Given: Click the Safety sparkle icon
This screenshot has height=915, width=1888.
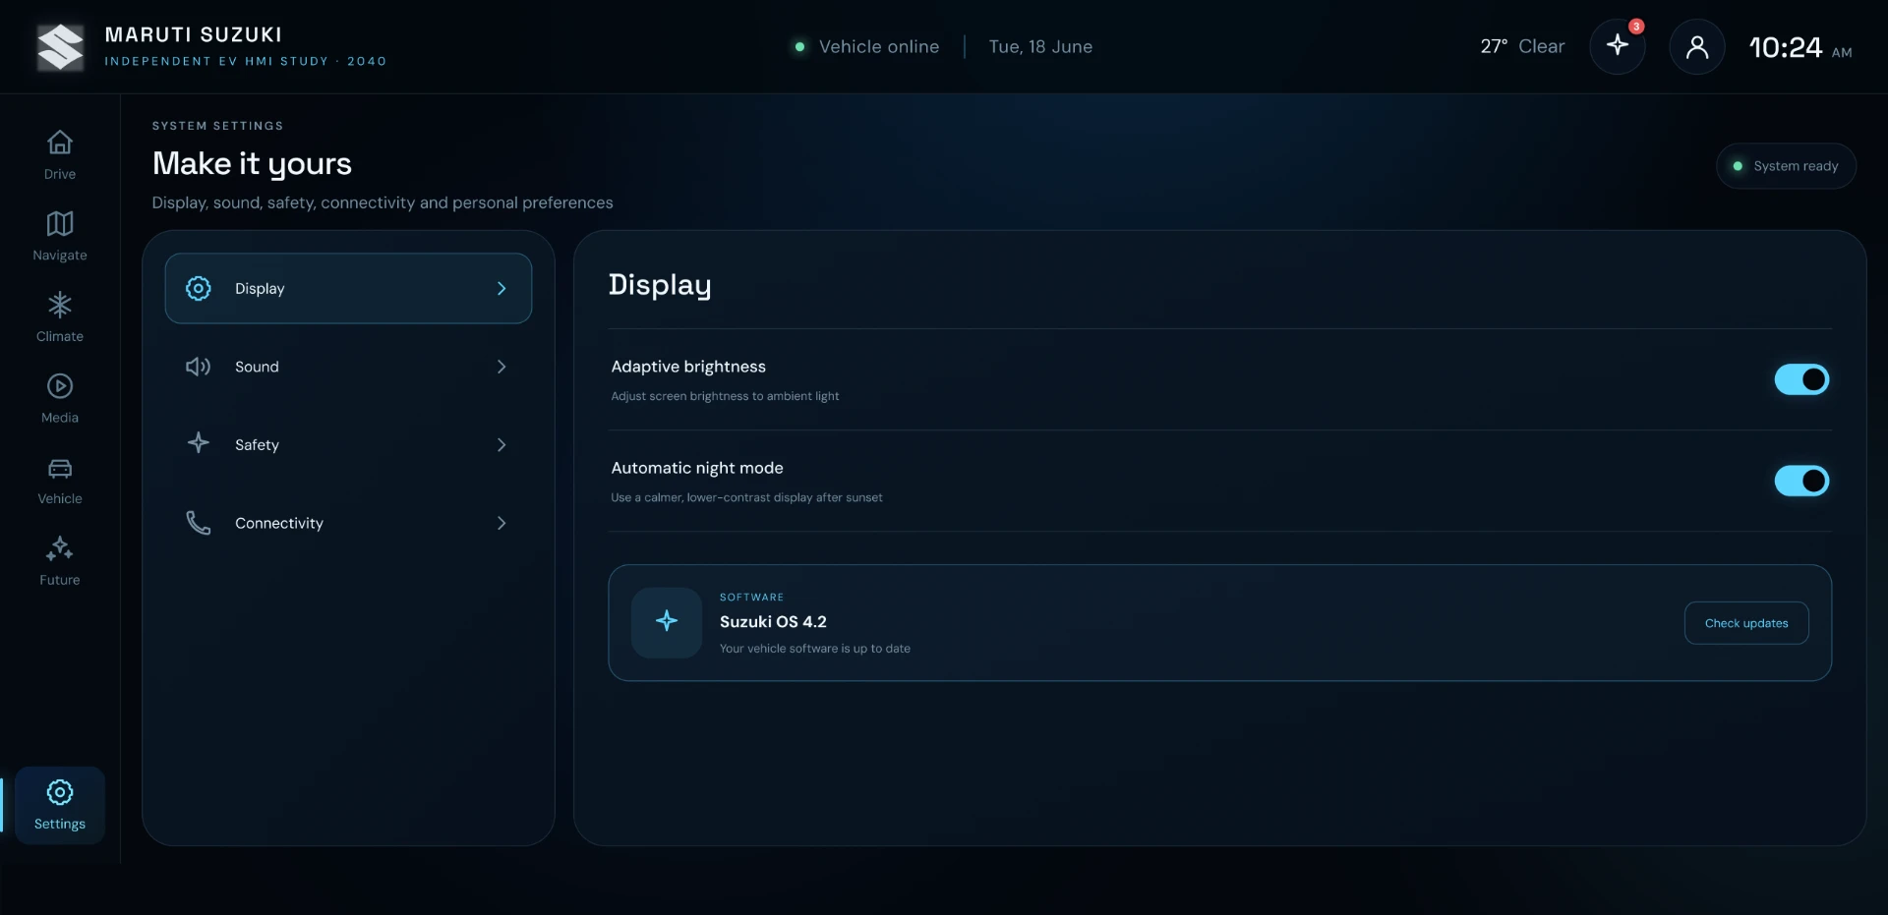Looking at the screenshot, I should click(x=199, y=443).
